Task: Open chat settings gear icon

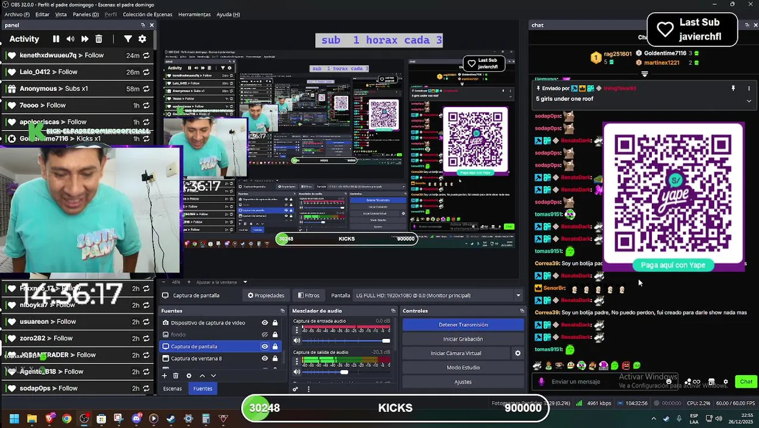Action: click(725, 382)
